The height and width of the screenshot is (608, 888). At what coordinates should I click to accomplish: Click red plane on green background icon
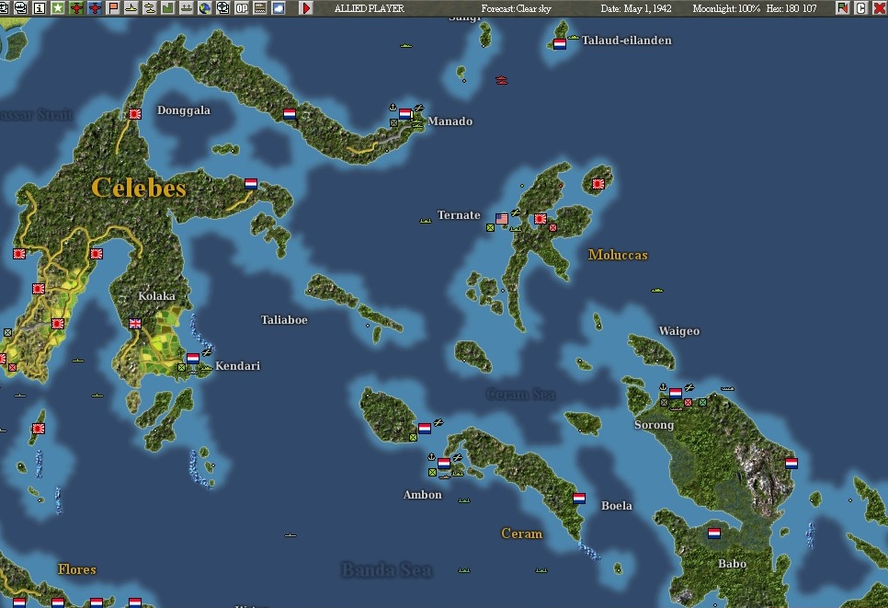pos(76,8)
